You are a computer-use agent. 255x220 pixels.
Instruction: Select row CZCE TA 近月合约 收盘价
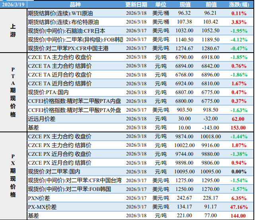[140, 75]
